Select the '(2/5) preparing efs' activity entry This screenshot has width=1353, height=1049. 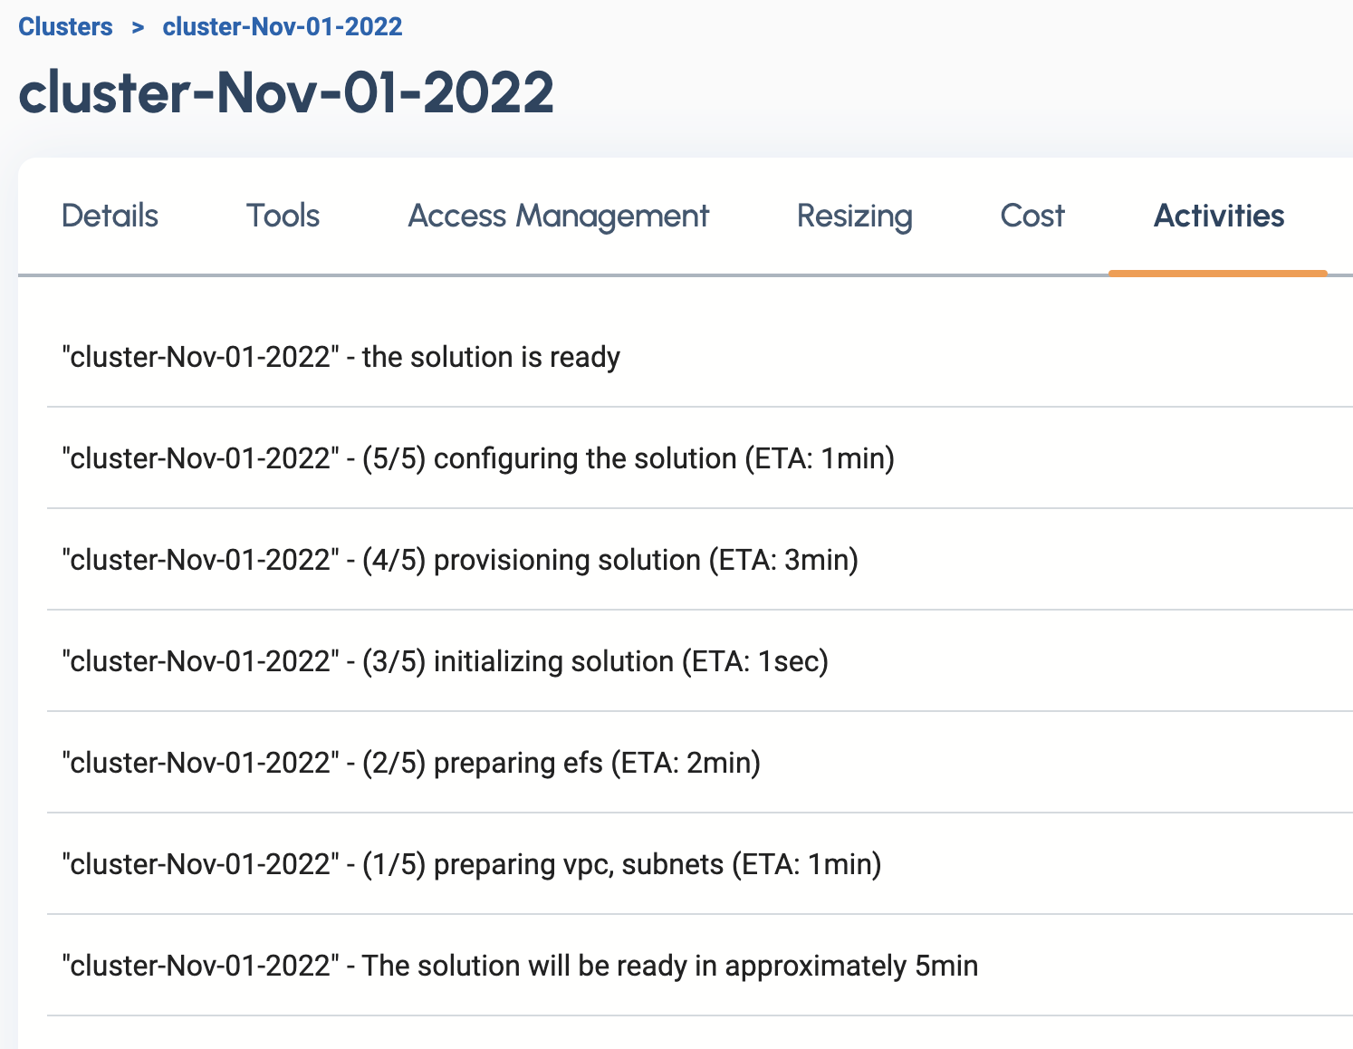[411, 763]
